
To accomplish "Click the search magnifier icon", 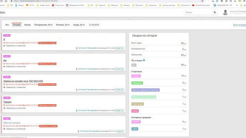I will (x=214, y=12).
